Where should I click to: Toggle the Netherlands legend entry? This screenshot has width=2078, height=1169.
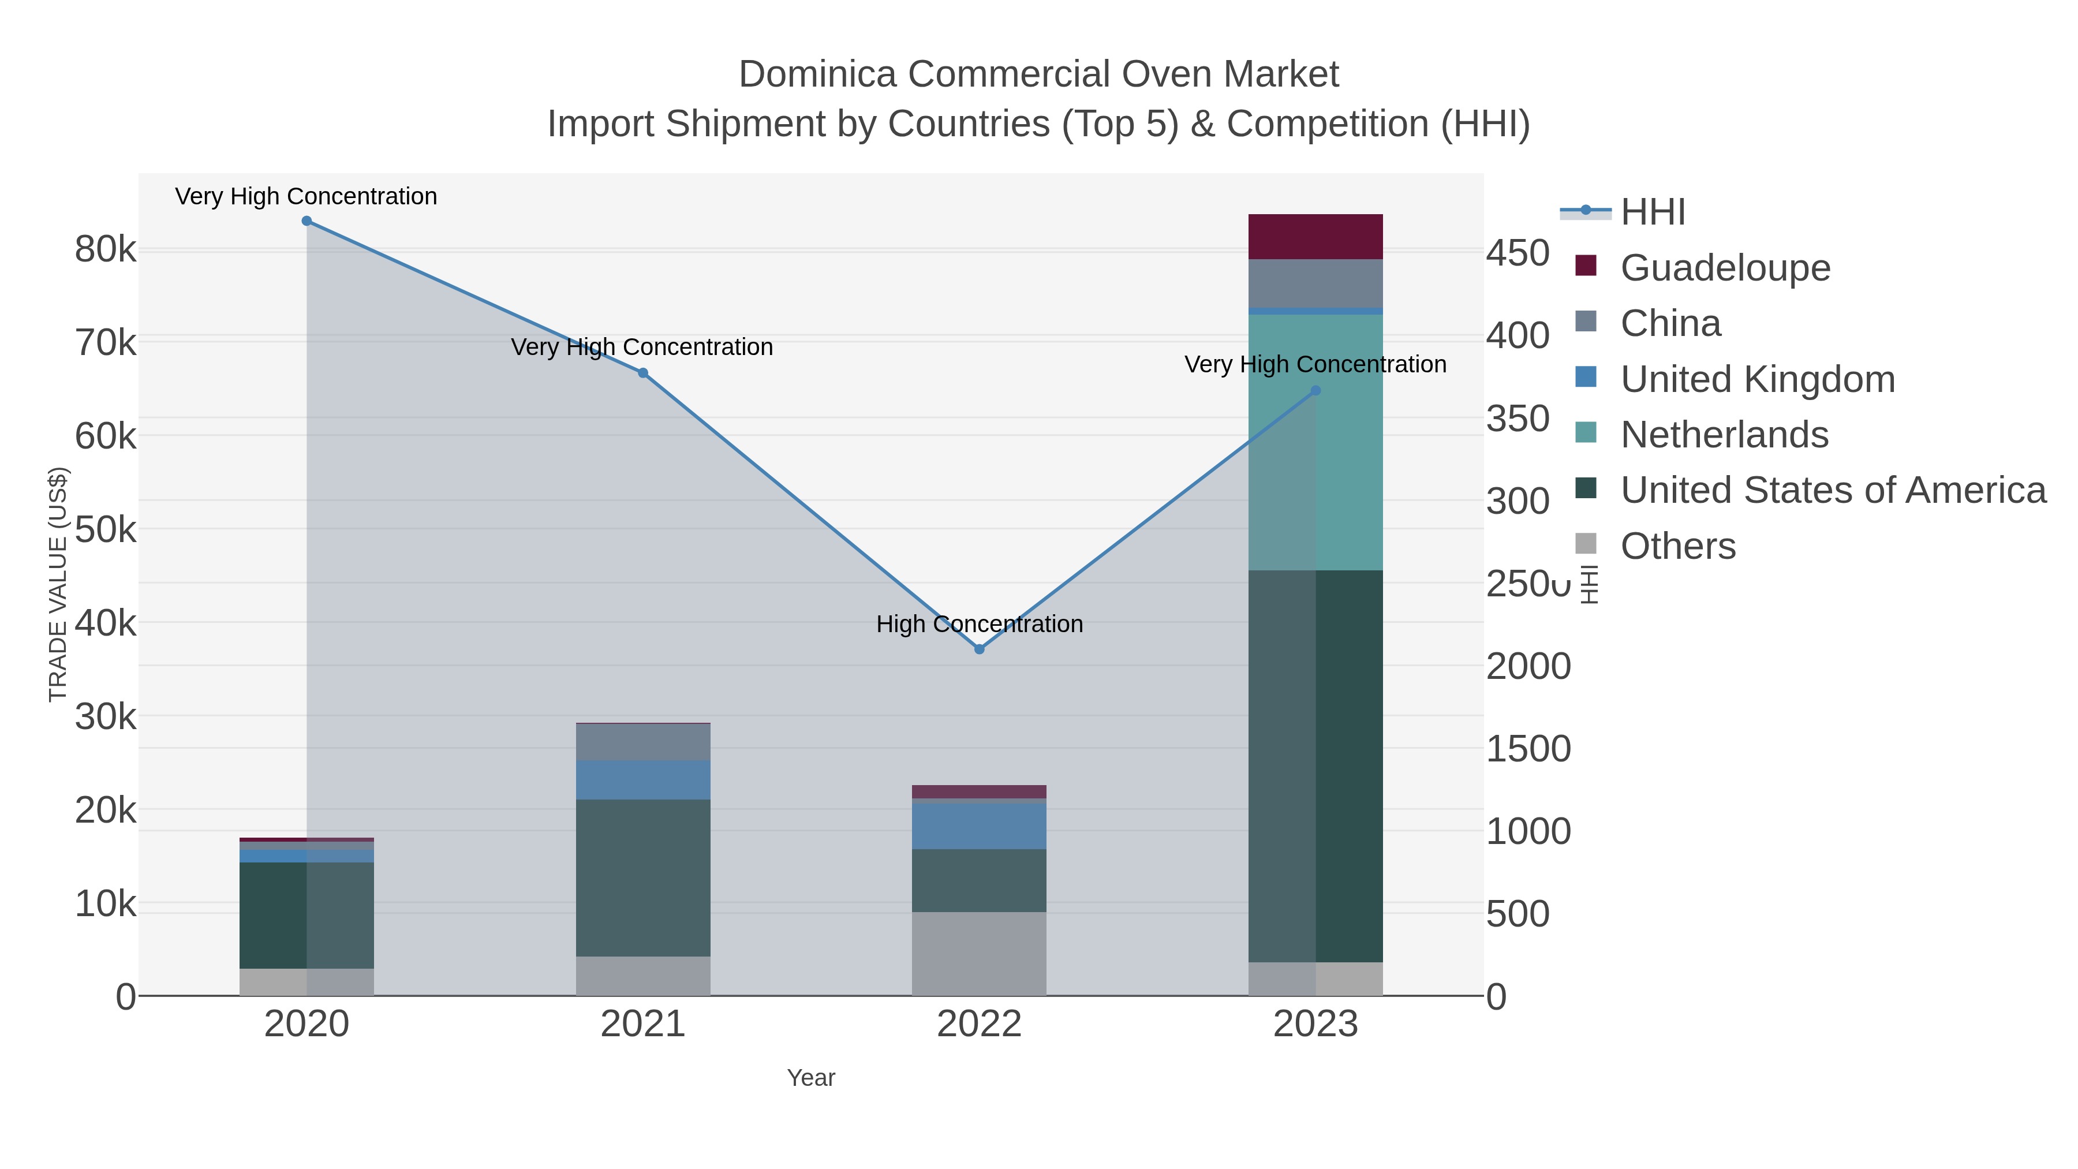pyautogui.click(x=1701, y=435)
